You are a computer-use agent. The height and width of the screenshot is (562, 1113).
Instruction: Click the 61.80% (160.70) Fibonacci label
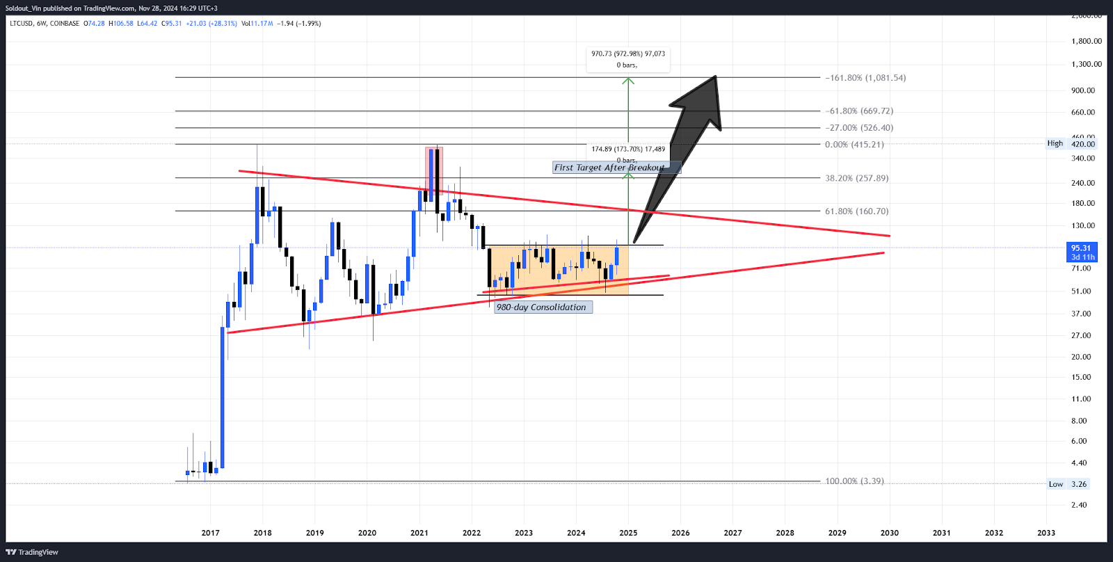pos(857,211)
